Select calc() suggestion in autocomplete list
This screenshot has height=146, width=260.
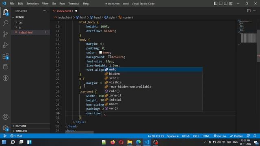(153, 91)
